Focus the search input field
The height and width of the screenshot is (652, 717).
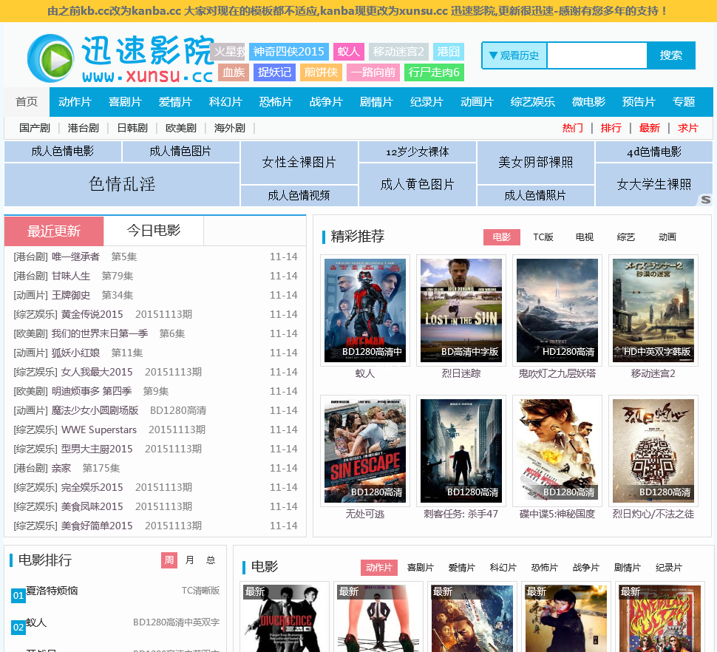tap(597, 55)
